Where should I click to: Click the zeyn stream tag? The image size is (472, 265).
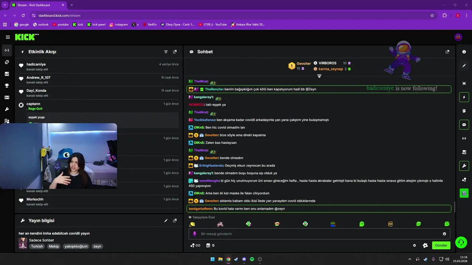click(x=97, y=246)
